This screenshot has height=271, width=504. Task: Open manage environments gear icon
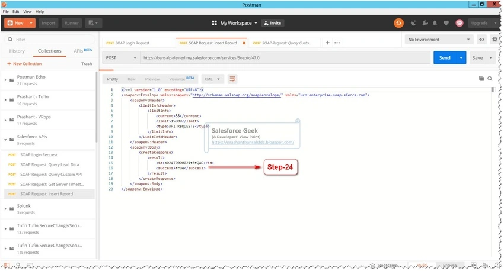tap(495, 40)
